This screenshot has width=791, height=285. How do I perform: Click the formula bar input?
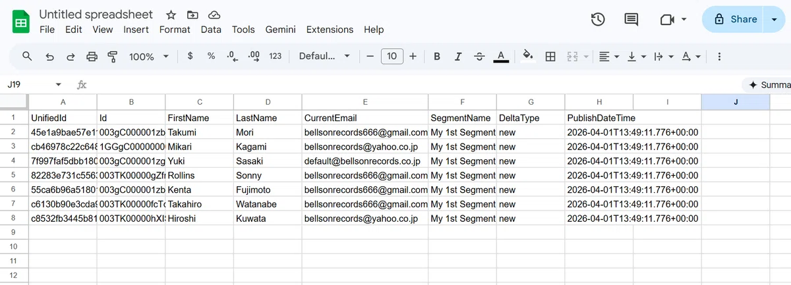click(415, 85)
